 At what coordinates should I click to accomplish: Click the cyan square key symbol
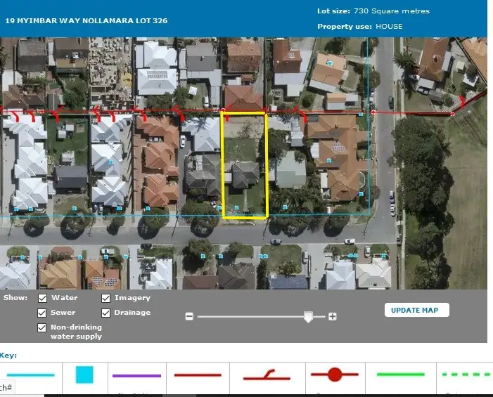[x=84, y=375]
